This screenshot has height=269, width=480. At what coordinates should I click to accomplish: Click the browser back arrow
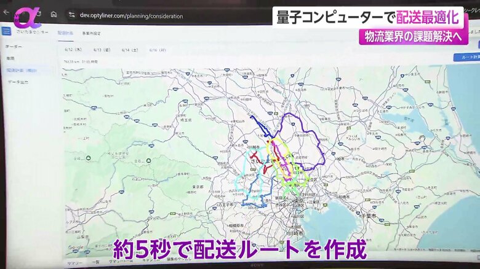click(x=6, y=12)
